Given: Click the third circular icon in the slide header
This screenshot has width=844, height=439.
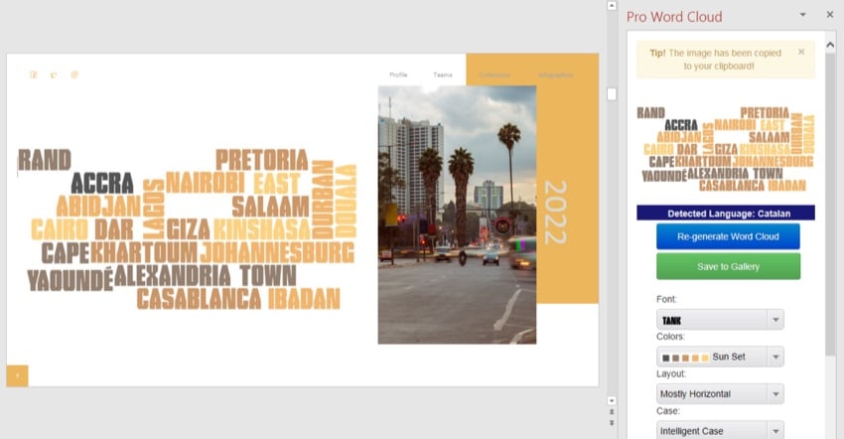Looking at the screenshot, I should pos(74,74).
